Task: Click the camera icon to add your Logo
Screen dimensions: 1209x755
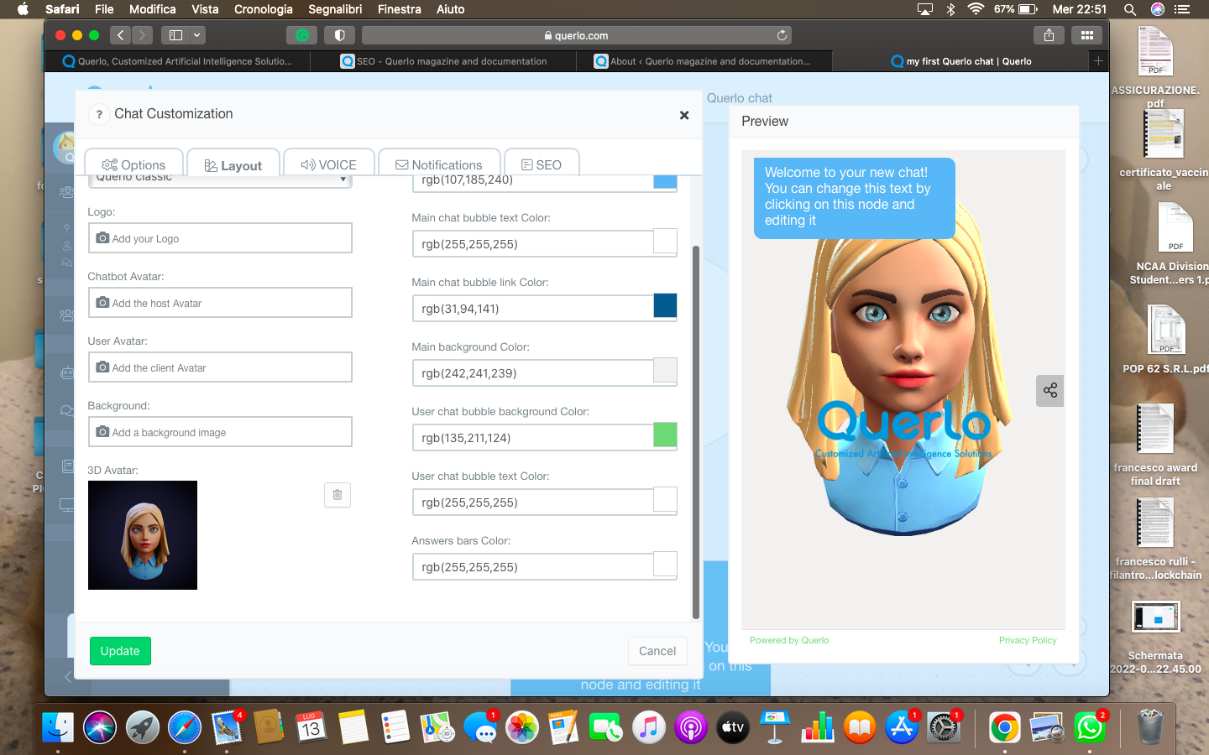Action: [101, 238]
